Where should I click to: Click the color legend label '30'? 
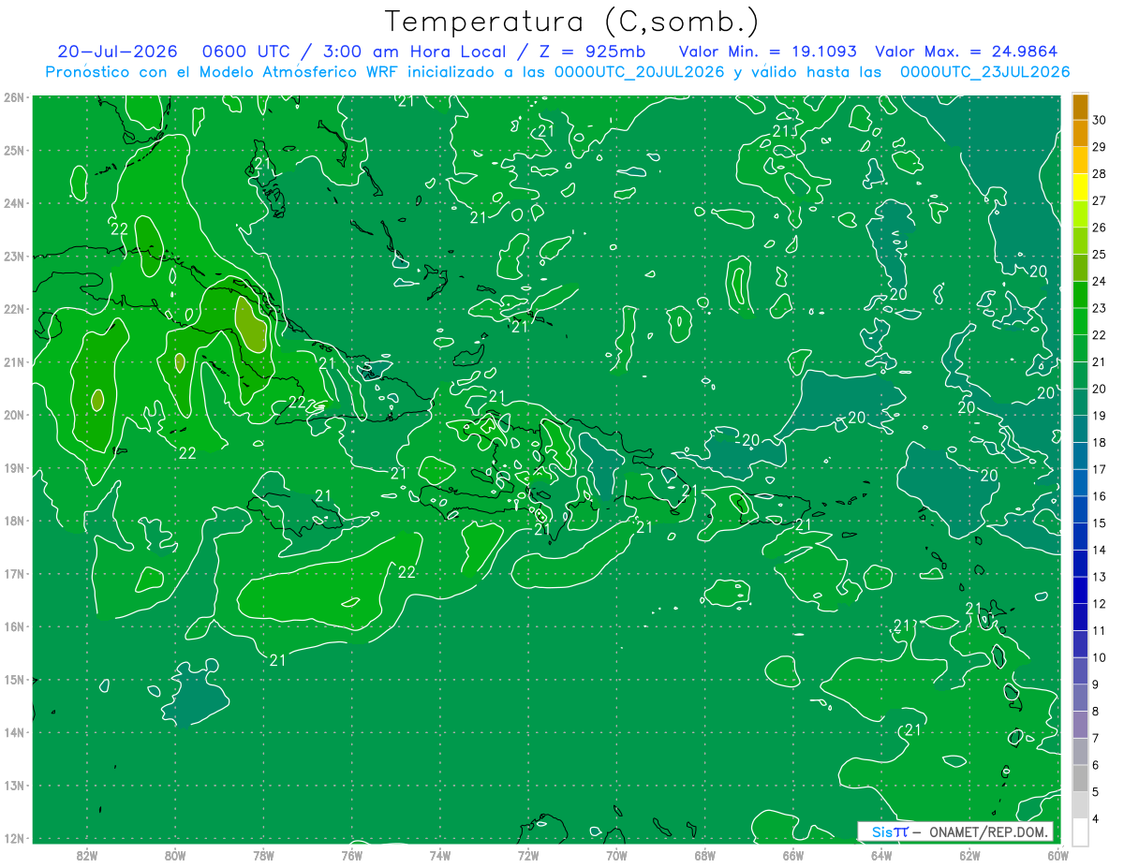(1100, 120)
